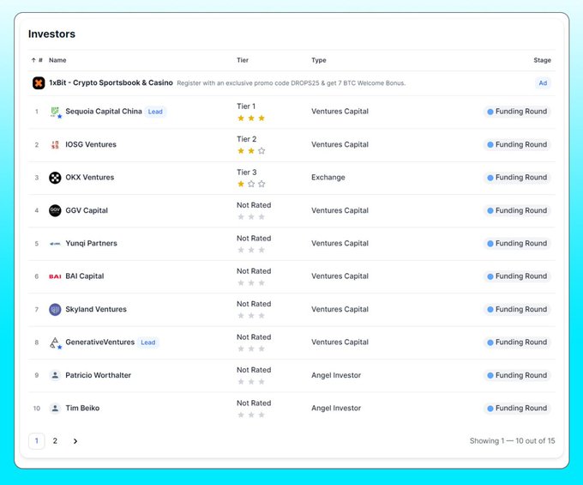Click Ventures Capital type for Sequoia Capital China
This screenshot has width=583, height=485.
coord(340,112)
